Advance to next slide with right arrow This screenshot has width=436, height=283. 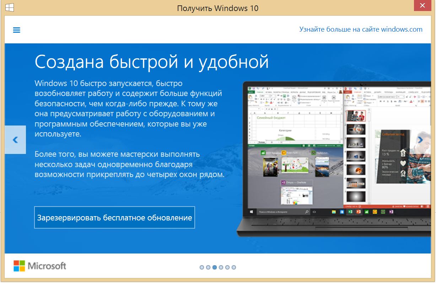coord(420,140)
